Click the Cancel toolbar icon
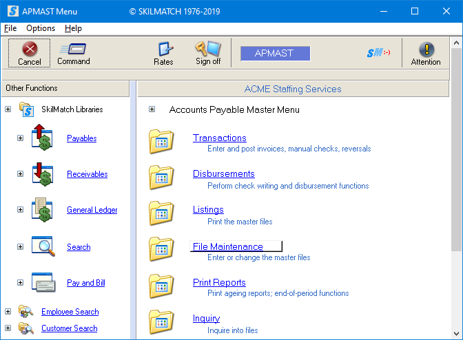463x340 pixels. tap(29, 50)
